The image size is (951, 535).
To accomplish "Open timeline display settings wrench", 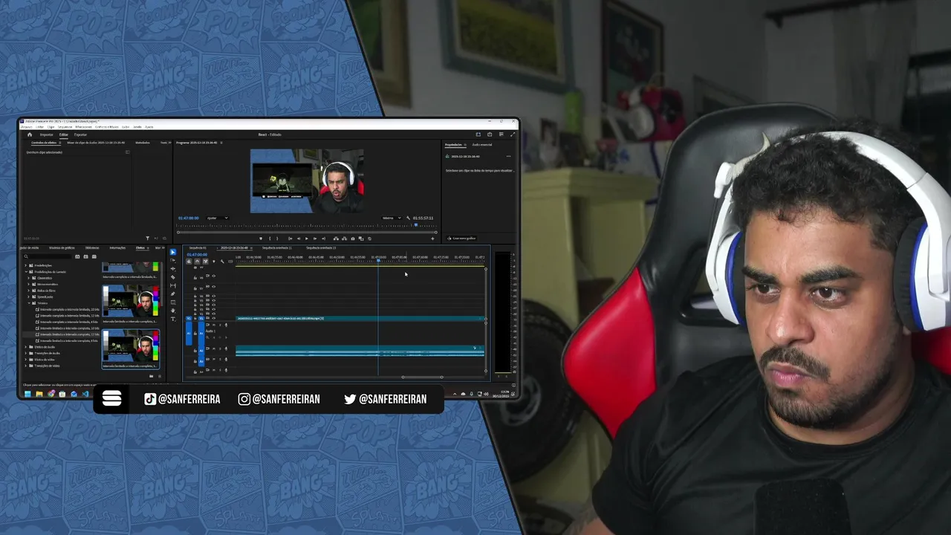I will (x=222, y=262).
